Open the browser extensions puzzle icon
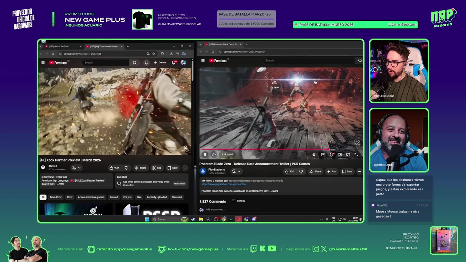This screenshot has height=262, width=466. click(x=162, y=53)
